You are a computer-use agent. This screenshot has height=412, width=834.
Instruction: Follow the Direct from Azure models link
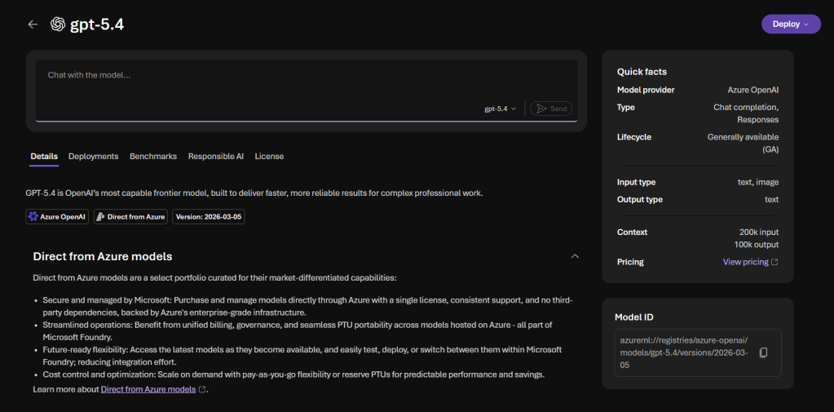[x=148, y=390]
